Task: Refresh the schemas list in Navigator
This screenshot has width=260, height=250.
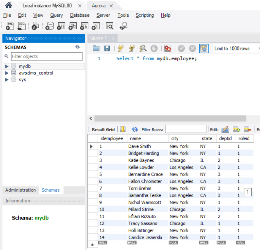Action: click(x=78, y=47)
